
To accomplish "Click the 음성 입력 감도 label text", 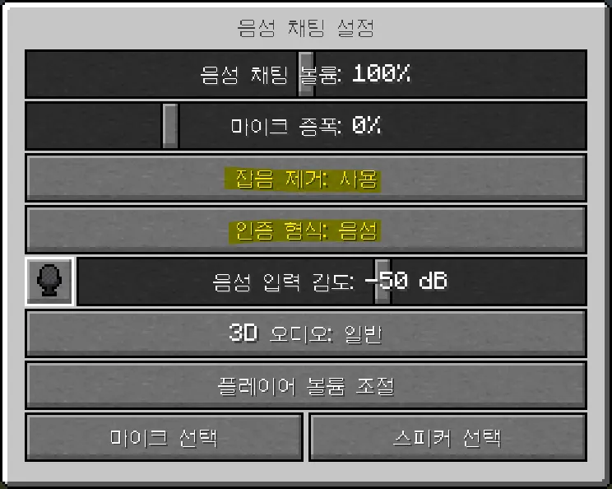I will click(x=283, y=282).
